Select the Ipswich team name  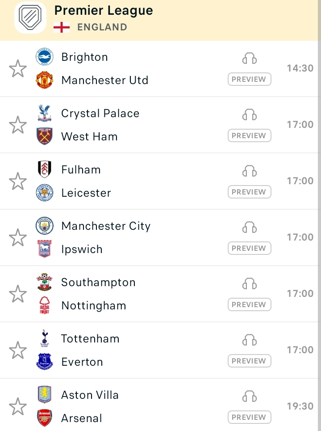82,249
